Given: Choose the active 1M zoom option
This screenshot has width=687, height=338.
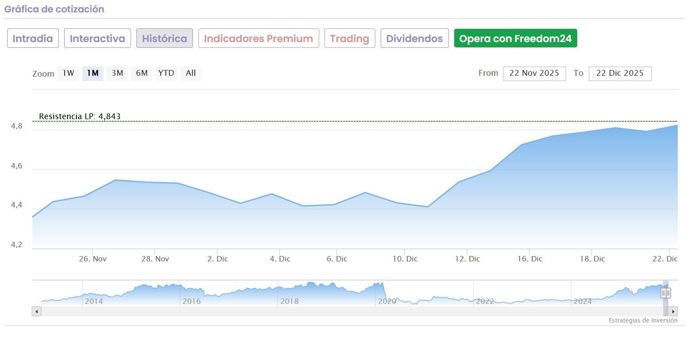Looking at the screenshot, I should pos(93,73).
